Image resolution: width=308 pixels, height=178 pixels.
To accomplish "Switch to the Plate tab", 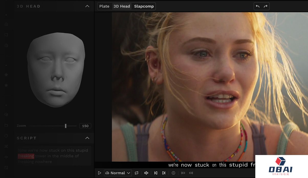I will click(x=104, y=6).
